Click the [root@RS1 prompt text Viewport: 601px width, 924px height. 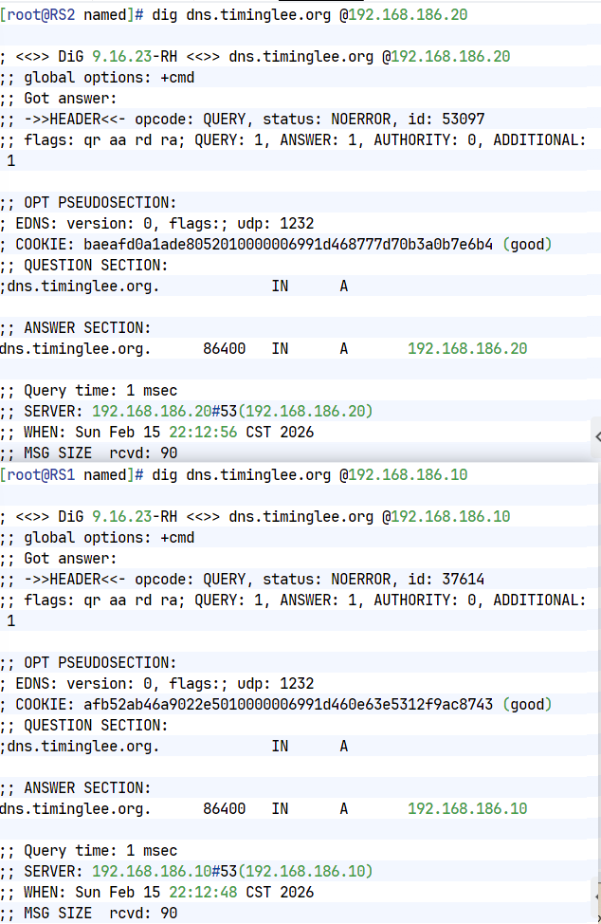click(x=38, y=475)
